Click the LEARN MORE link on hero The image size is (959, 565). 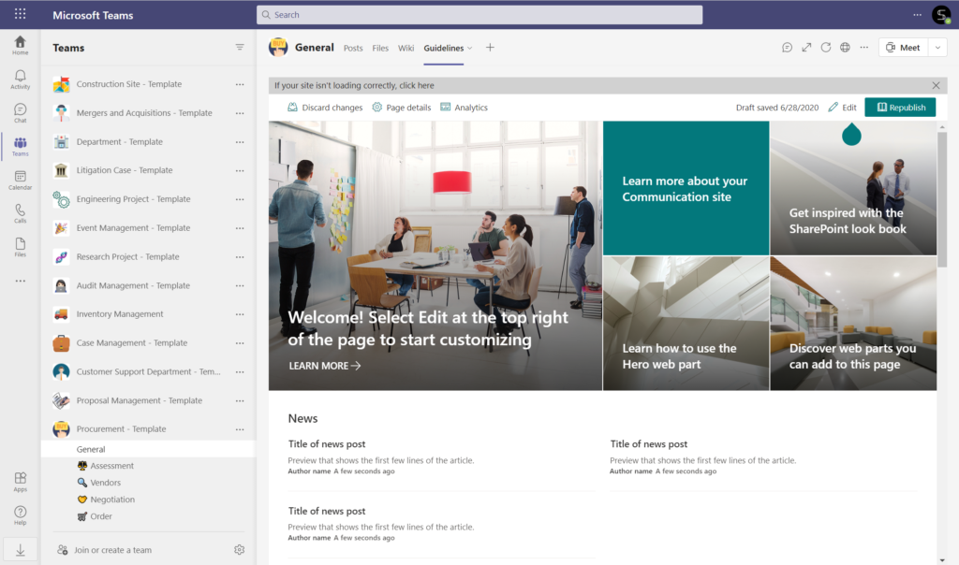[325, 366]
